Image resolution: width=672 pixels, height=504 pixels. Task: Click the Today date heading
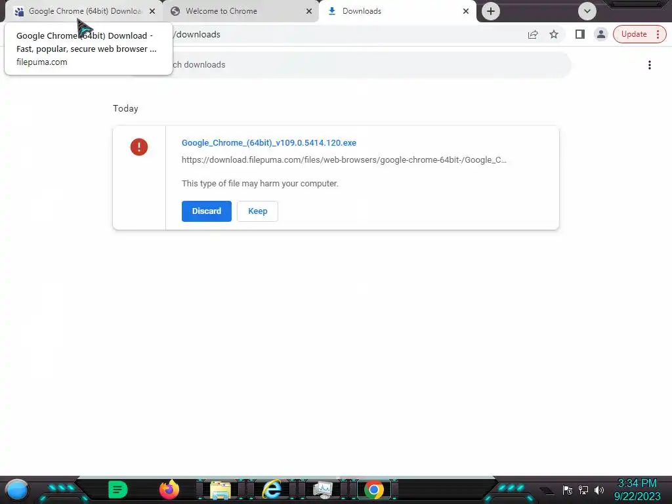[x=125, y=108]
